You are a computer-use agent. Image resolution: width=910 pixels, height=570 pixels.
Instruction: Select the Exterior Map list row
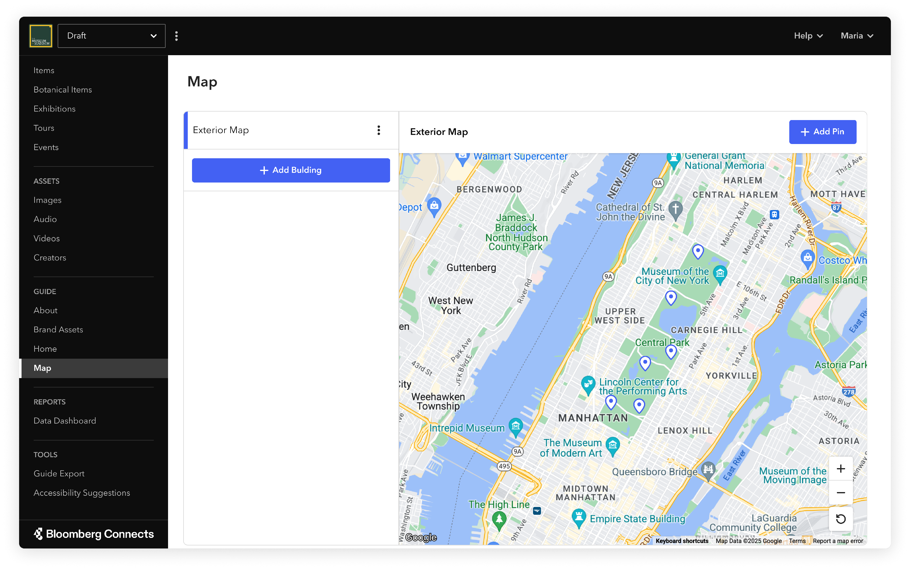click(291, 130)
